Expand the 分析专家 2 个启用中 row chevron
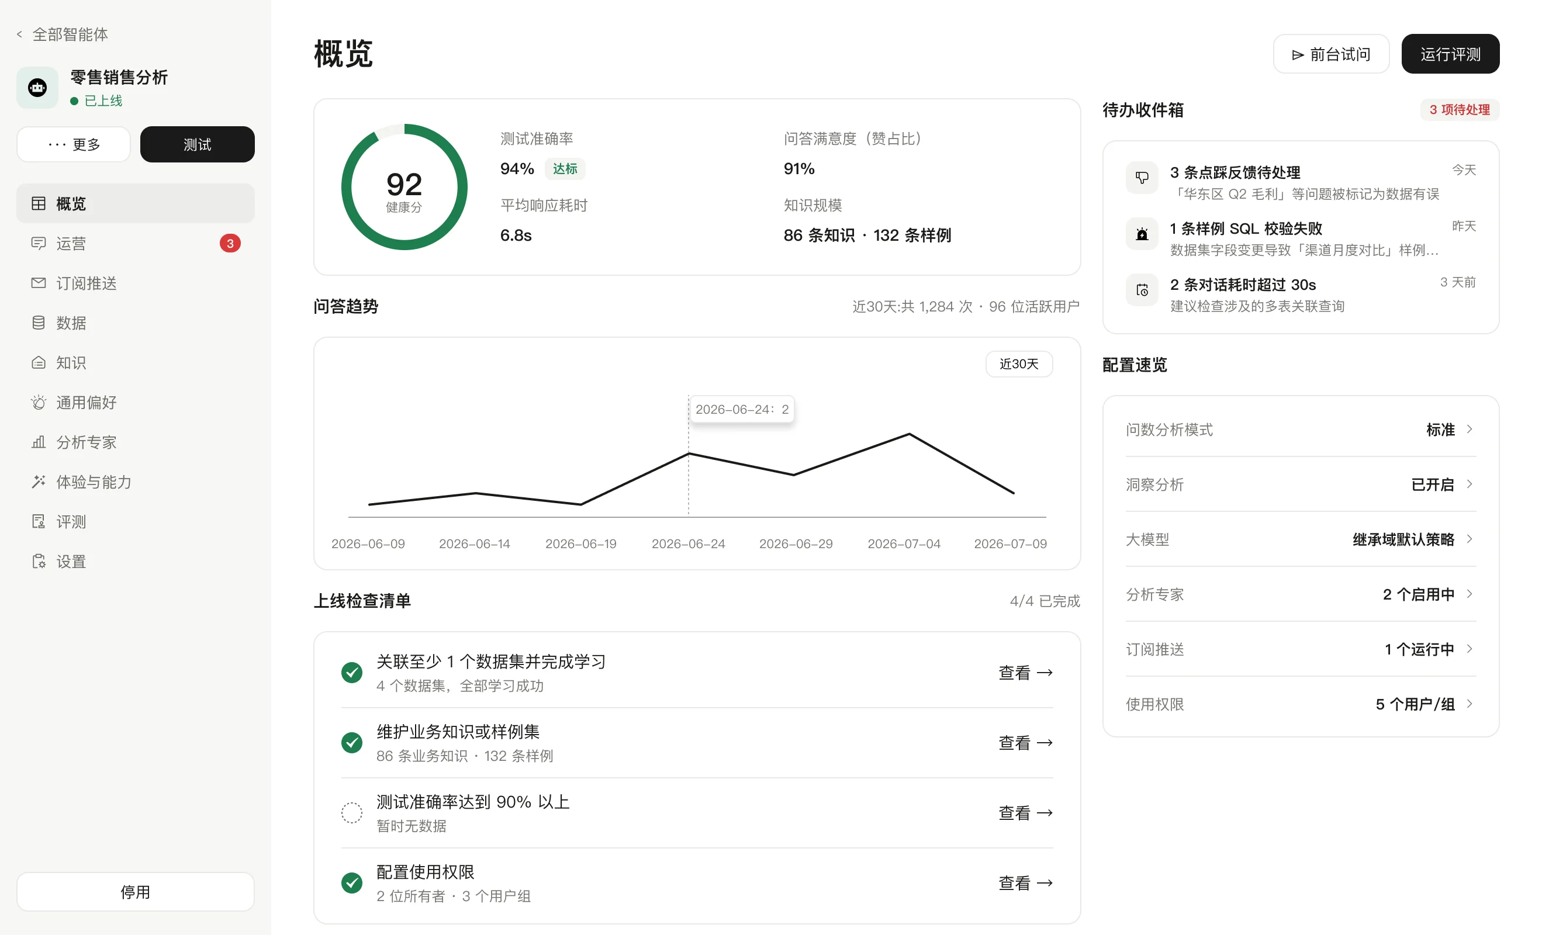This screenshot has width=1542, height=935. [x=1470, y=594]
